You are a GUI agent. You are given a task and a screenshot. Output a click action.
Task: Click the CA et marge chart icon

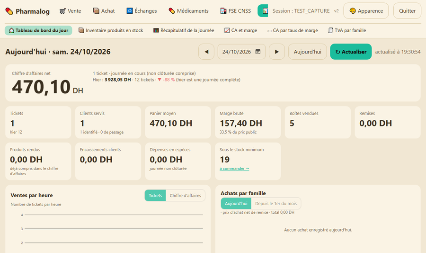click(227, 30)
